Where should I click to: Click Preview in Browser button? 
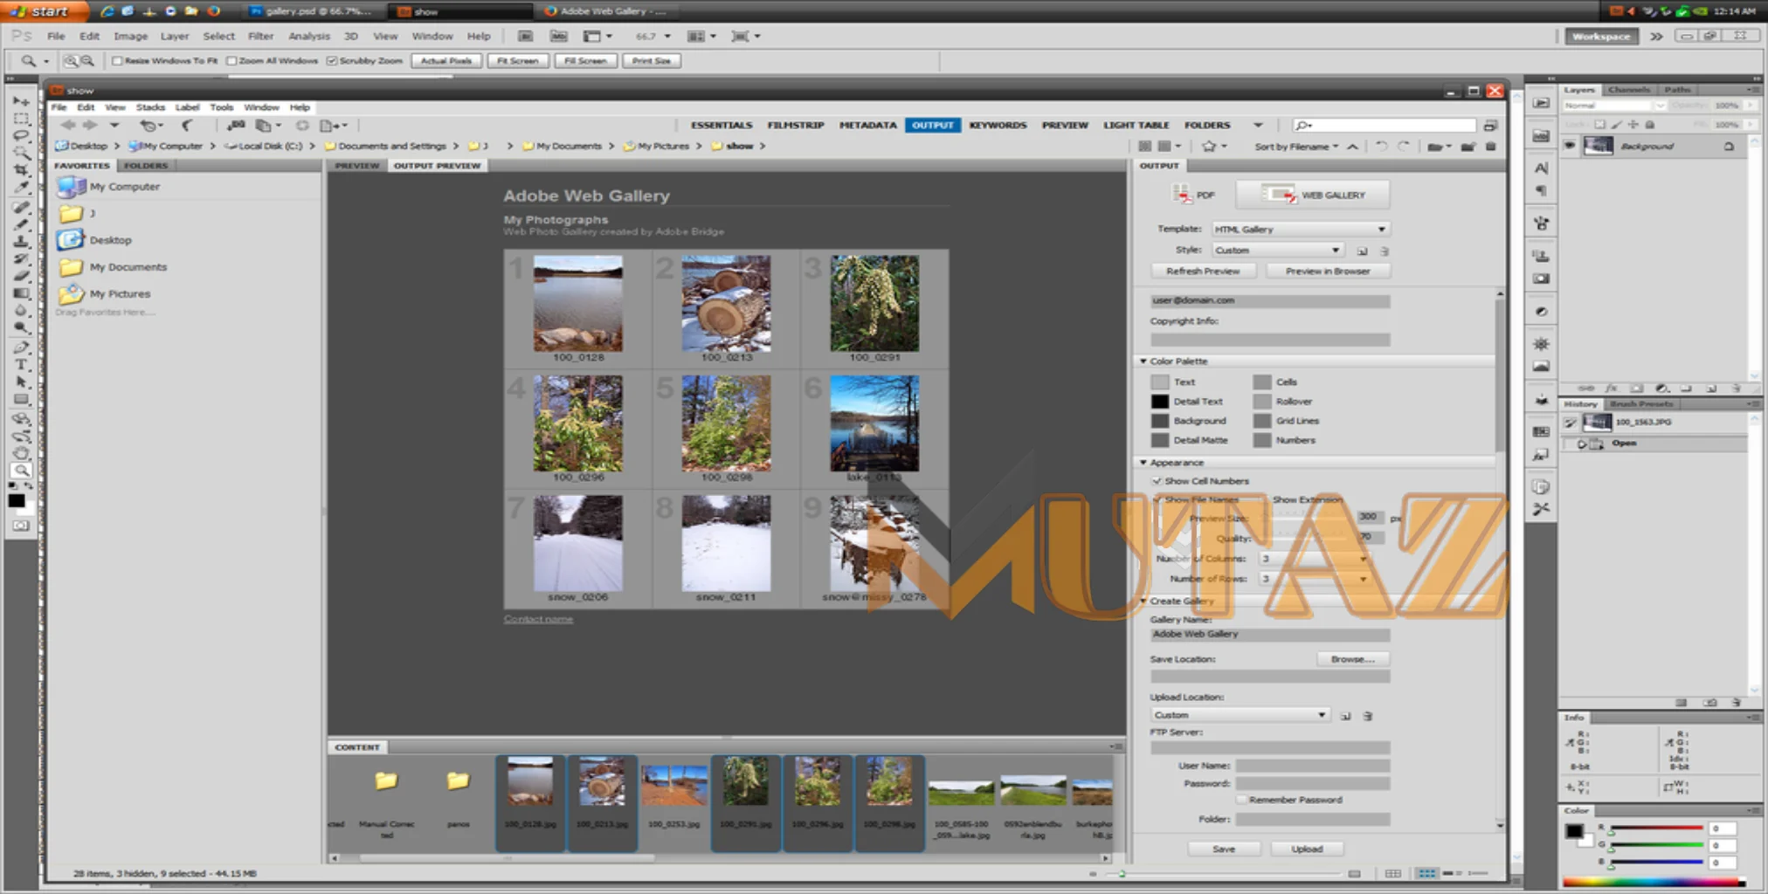(1328, 271)
